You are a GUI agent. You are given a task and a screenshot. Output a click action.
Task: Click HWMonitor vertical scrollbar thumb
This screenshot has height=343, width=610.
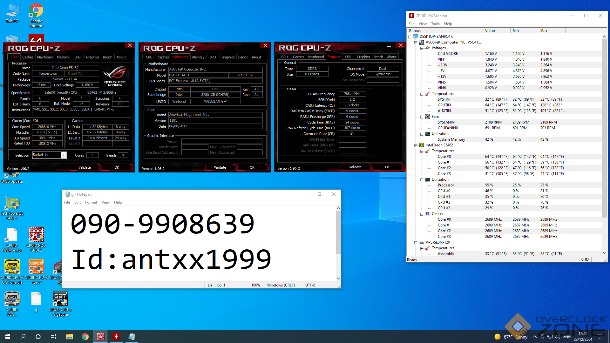[604, 128]
